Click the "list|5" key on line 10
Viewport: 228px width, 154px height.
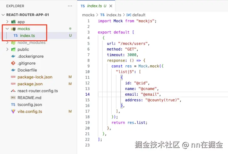tap(125, 72)
